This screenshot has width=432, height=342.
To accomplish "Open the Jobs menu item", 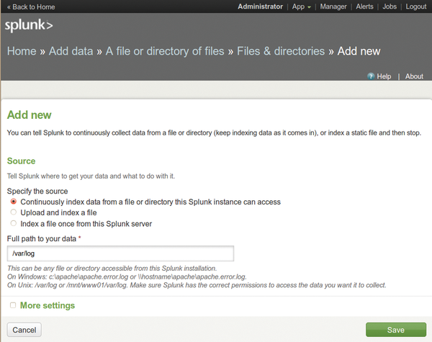I will point(390,6).
